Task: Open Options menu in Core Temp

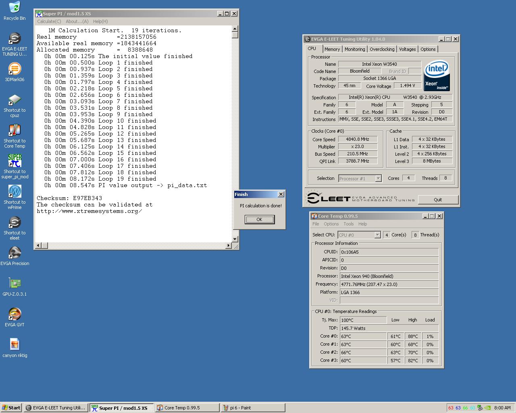Action: coord(331,224)
